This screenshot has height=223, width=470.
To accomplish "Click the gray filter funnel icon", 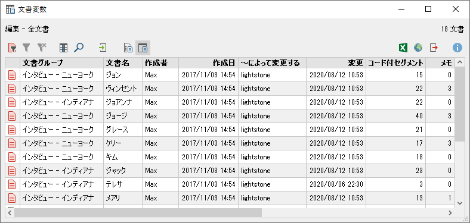I will 27,48.
